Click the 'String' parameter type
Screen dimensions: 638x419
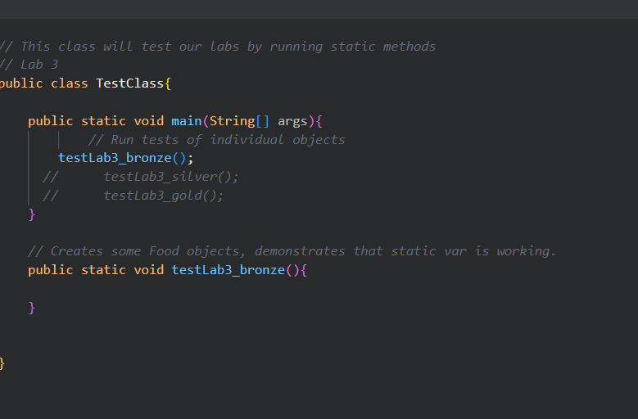pyautogui.click(x=233, y=121)
